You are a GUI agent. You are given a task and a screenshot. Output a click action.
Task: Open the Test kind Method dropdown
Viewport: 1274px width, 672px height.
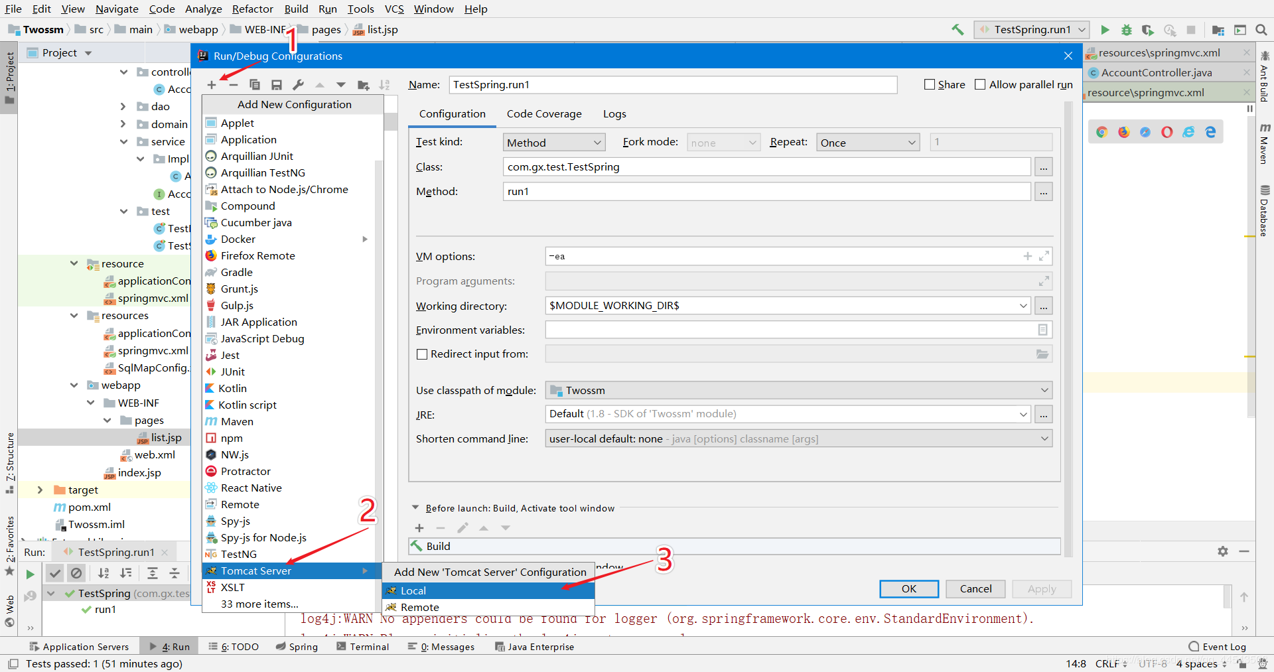tap(554, 143)
